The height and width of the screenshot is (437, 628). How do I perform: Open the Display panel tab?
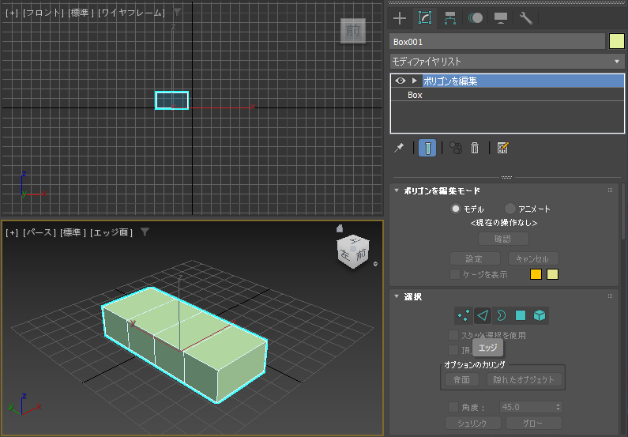tap(501, 18)
